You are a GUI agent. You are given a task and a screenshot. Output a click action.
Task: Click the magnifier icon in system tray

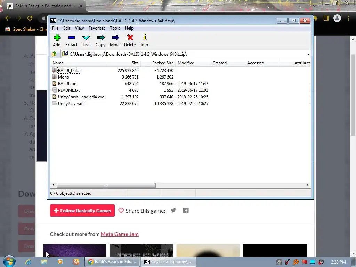tap(296, 262)
